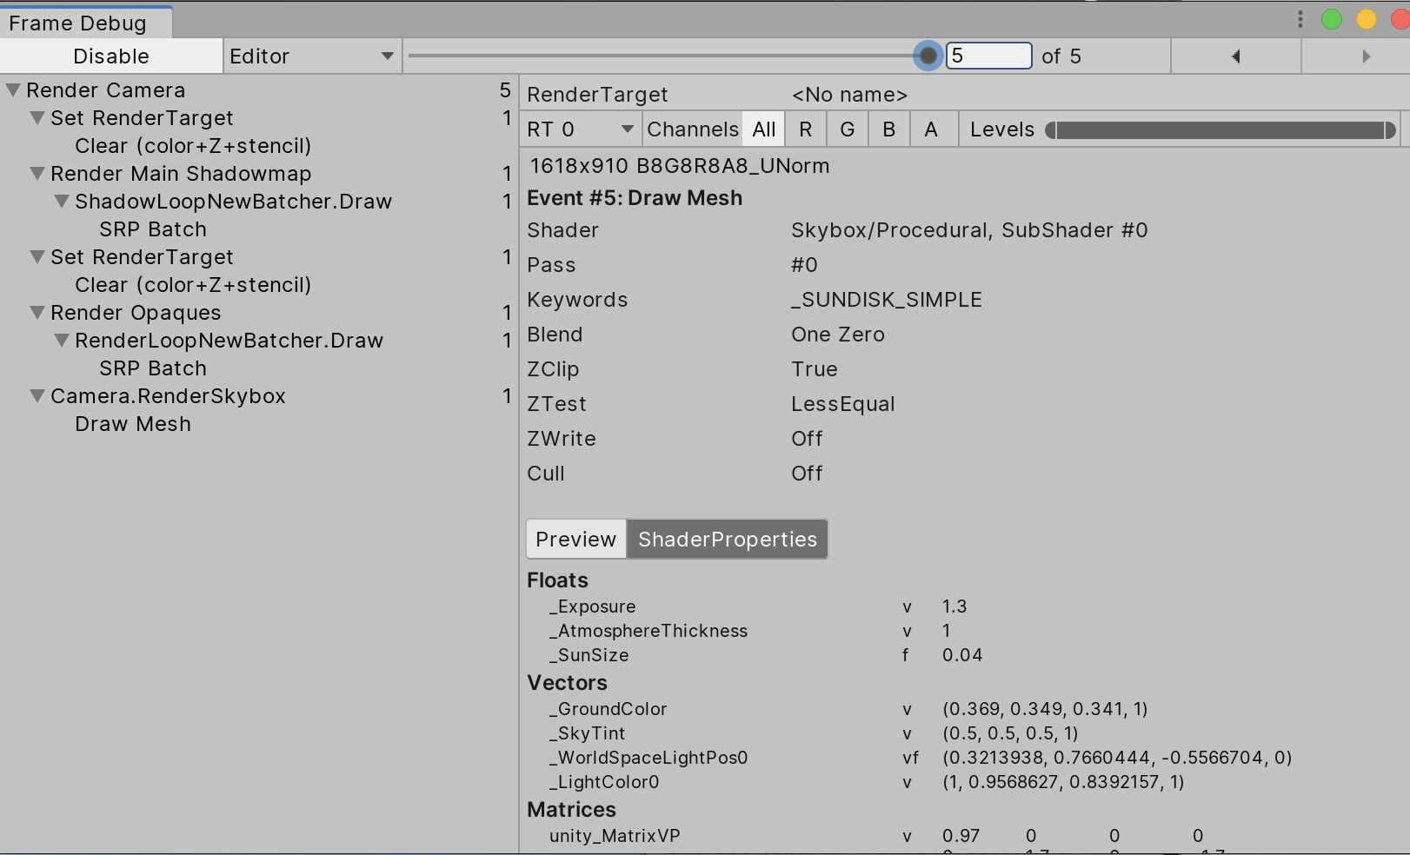Open the Editor target dropdown
The width and height of the screenshot is (1410, 855).
(309, 56)
